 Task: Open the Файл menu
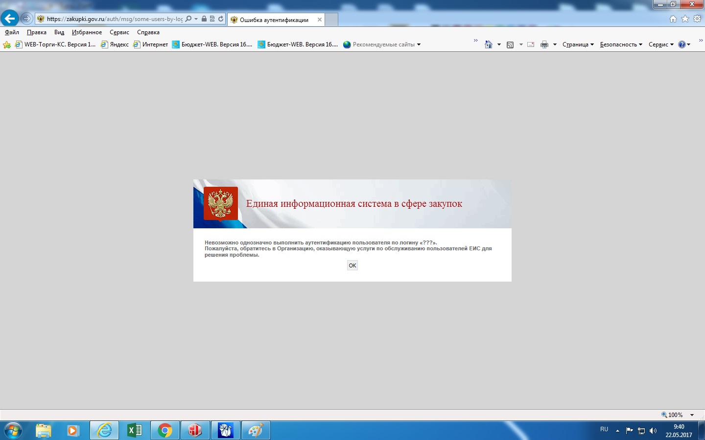pos(12,32)
